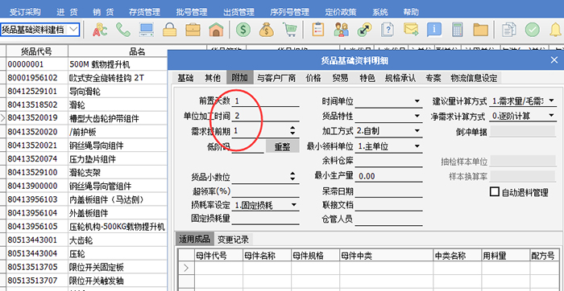Image resolution: width=564 pixels, height=291 pixels.
Task: Switch to the 与客户厂商 tab
Action: tap(276, 78)
